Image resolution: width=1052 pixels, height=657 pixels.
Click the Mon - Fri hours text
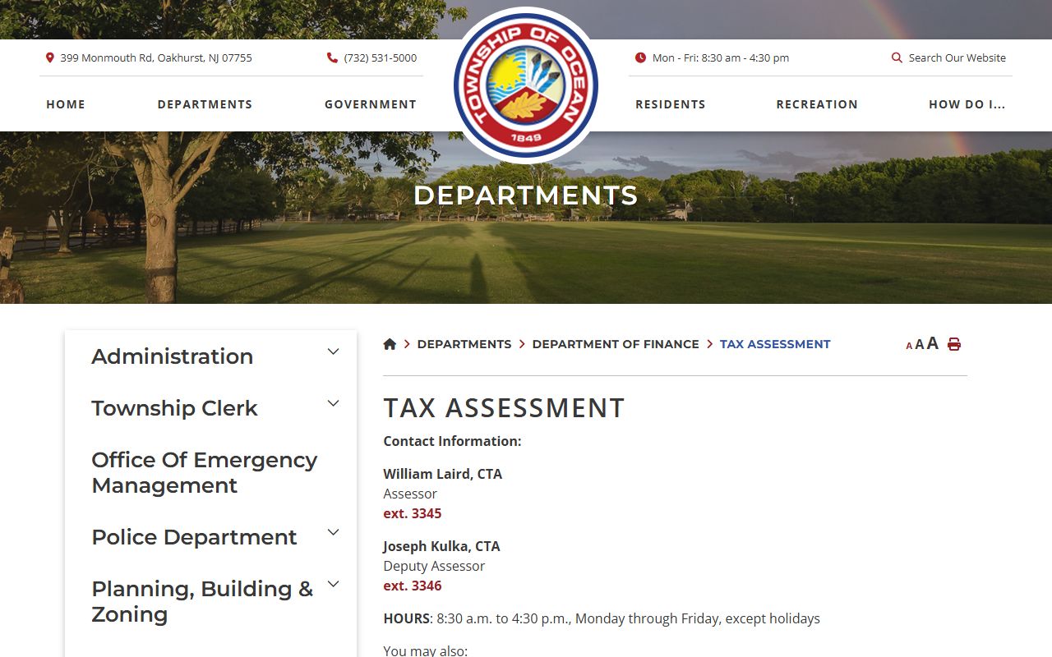point(721,57)
